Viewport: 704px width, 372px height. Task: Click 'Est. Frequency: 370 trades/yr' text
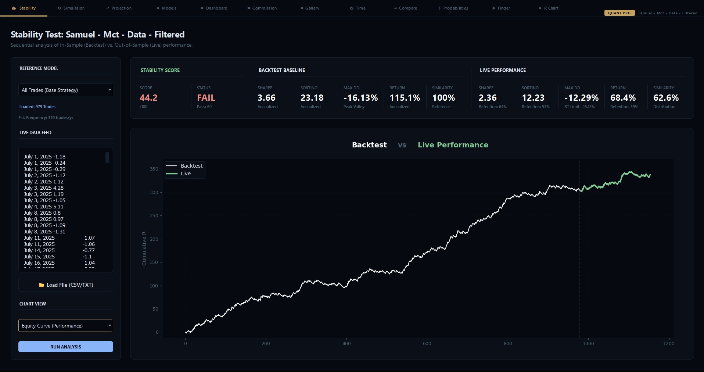(x=46, y=118)
